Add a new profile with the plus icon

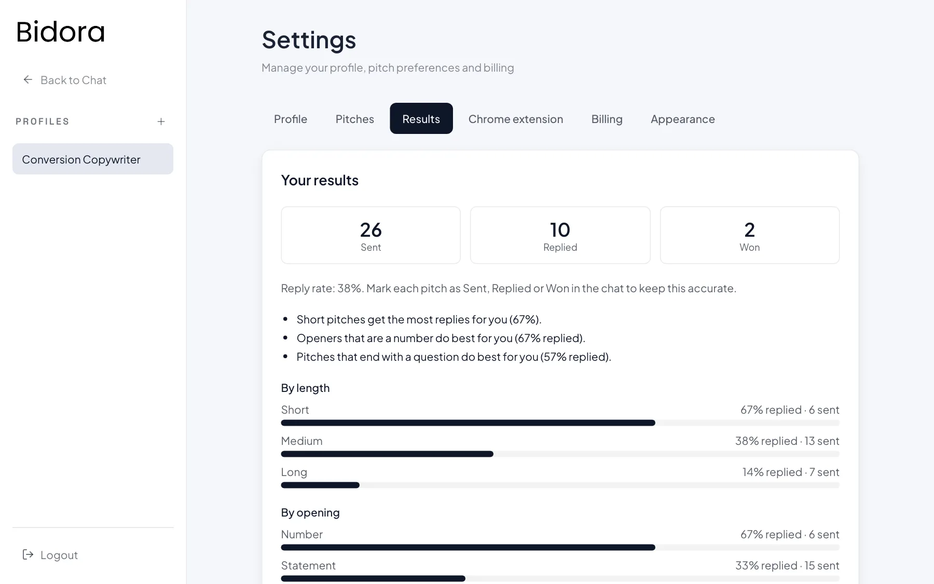point(161,121)
